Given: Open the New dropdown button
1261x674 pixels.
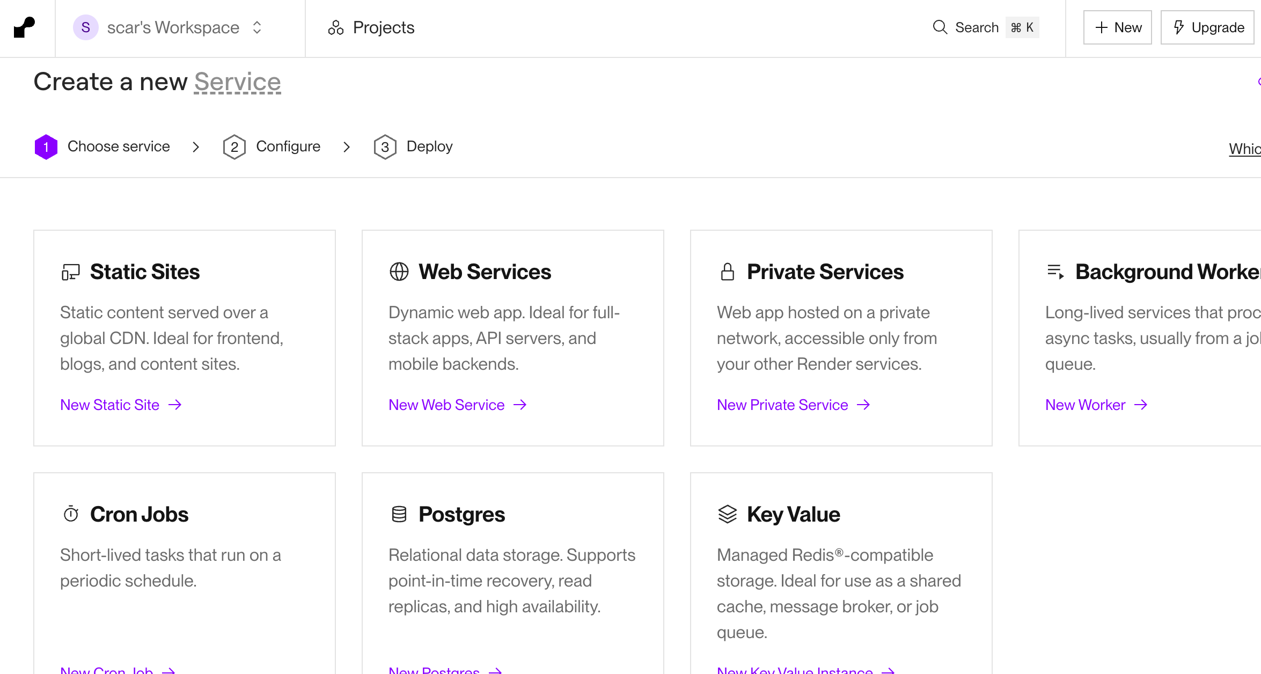Looking at the screenshot, I should (x=1117, y=27).
